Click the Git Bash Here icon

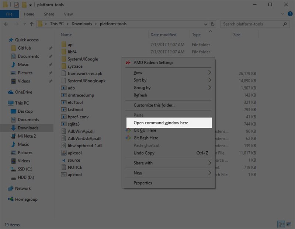(x=128, y=138)
